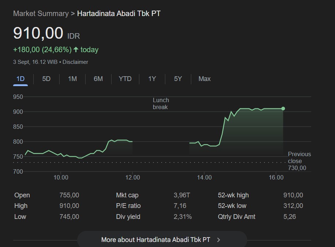Click the Mkt cap value 3,96T

pyautogui.click(x=182, y=195)
